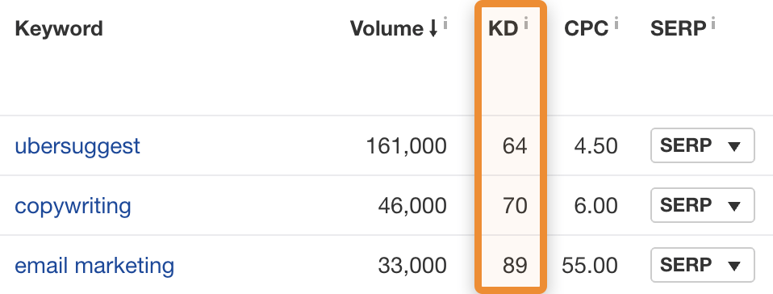
Task: Select the KD value 89
Action: click(x=515, y=266)
